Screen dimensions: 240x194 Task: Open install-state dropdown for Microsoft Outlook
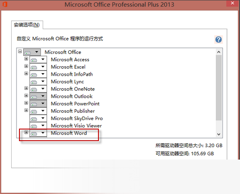(38, 96)
